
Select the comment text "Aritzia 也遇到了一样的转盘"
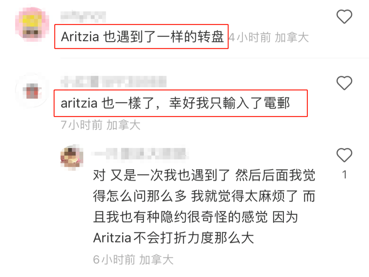point(142,37)
